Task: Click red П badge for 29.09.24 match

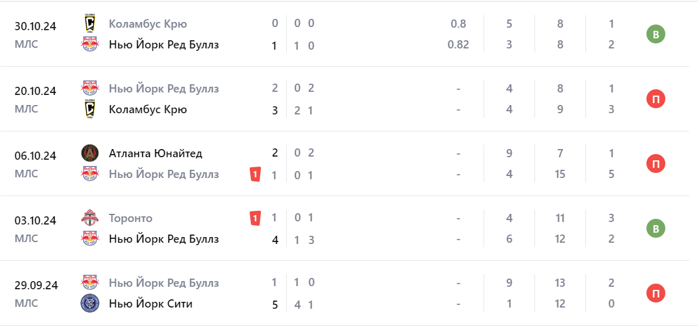Action: [x=656, y=294]
